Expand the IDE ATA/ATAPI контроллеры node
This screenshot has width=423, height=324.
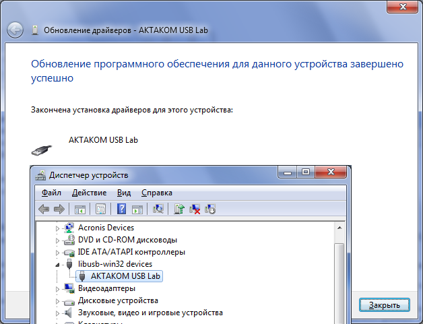tap(58, 252)
